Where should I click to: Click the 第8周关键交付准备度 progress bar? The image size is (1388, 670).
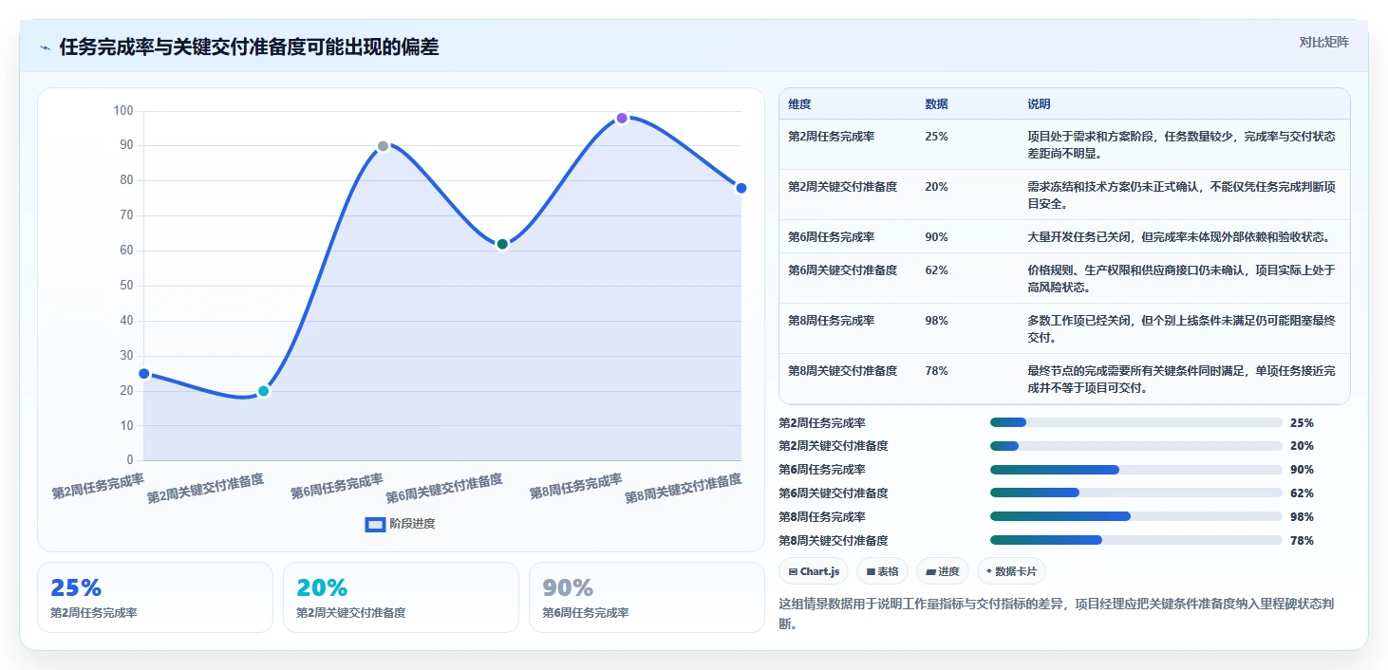1135,540
